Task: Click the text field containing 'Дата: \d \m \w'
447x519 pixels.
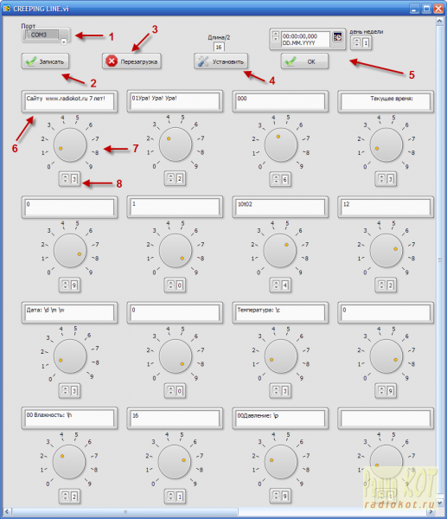Action: coord(69,312)
